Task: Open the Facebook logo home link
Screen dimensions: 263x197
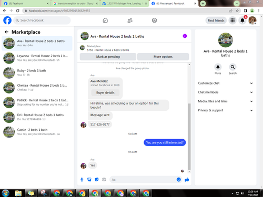Action: click(7, 20)
